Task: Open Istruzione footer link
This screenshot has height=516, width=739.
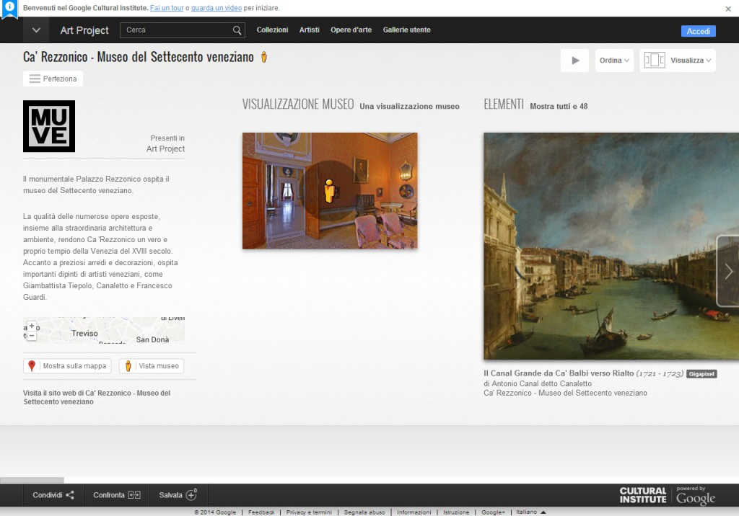Action: [x=456, y=512]
